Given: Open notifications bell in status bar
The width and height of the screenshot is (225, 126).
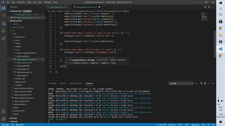Looking at the screenshot, I should (x=213, y=125).
